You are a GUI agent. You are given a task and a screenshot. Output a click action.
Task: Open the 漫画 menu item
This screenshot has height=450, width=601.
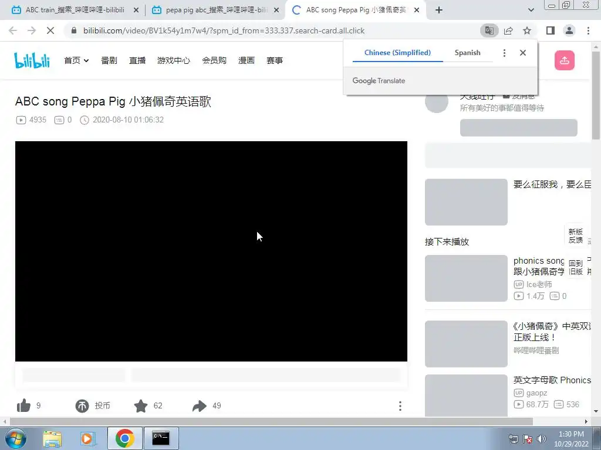[x=247, y=60]
